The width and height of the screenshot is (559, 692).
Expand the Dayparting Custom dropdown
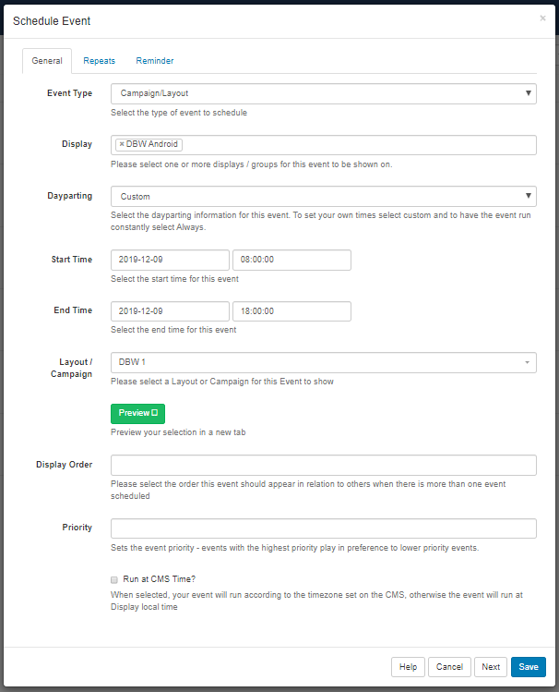tap(324, 197)
